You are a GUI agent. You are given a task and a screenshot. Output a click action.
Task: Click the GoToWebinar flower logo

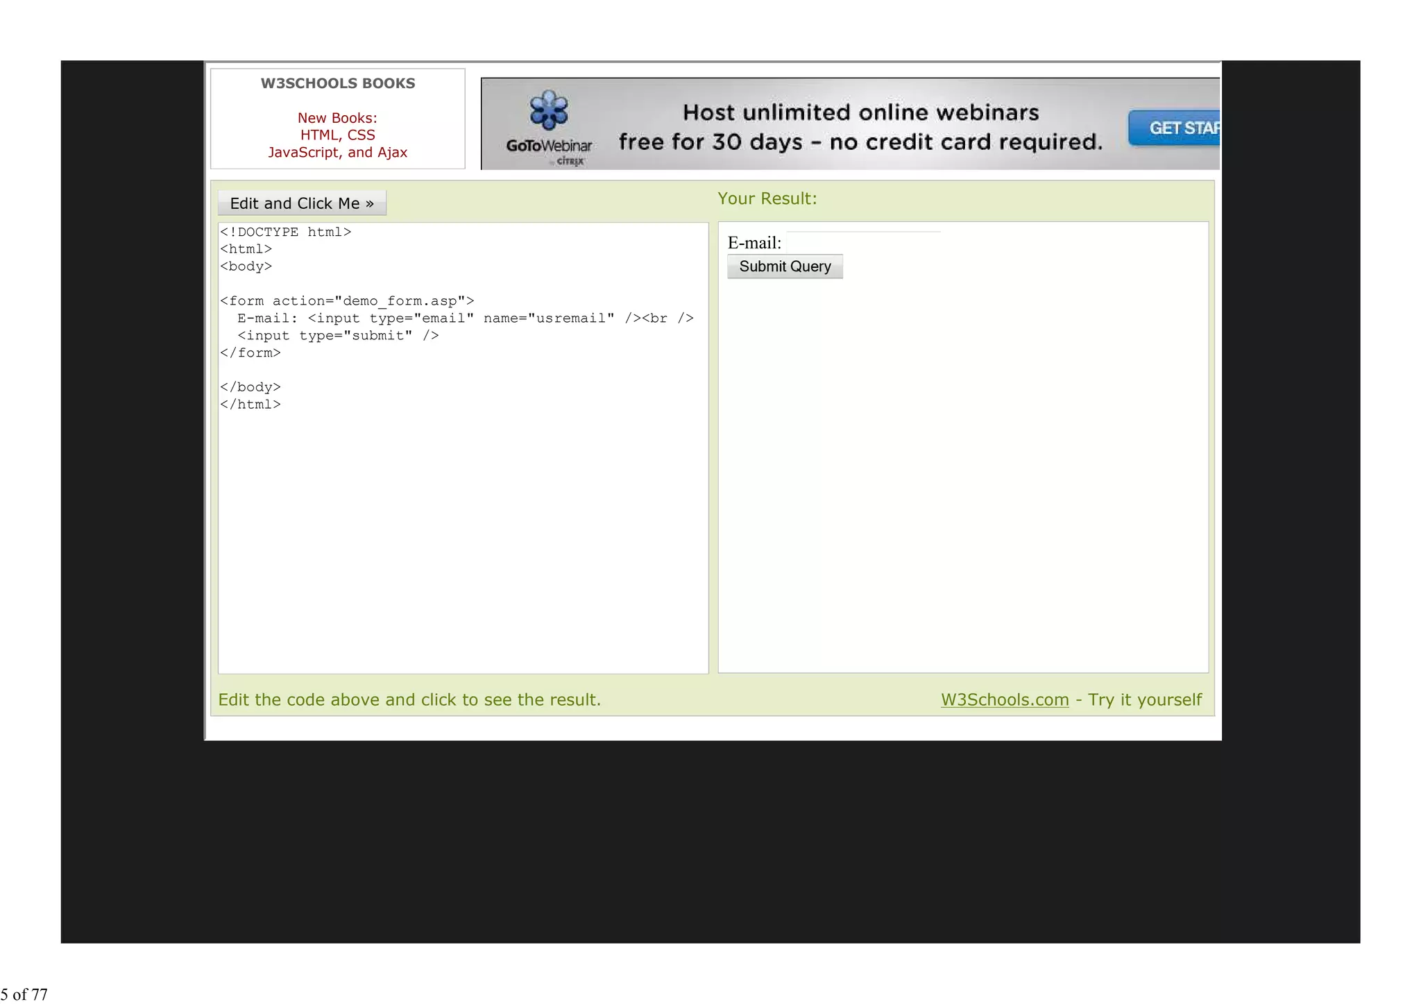(548, 110)
